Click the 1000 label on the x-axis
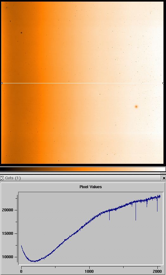Viewport: 166px width, 275px height. pos(89,271)
